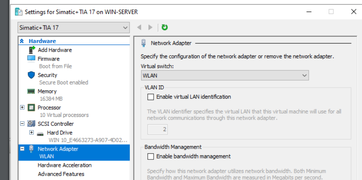Click the green refresh icon in toolbar
The image size is (362, 180).
(x=165, y=27)
